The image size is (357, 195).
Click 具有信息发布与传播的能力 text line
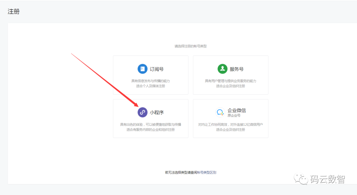150,81
